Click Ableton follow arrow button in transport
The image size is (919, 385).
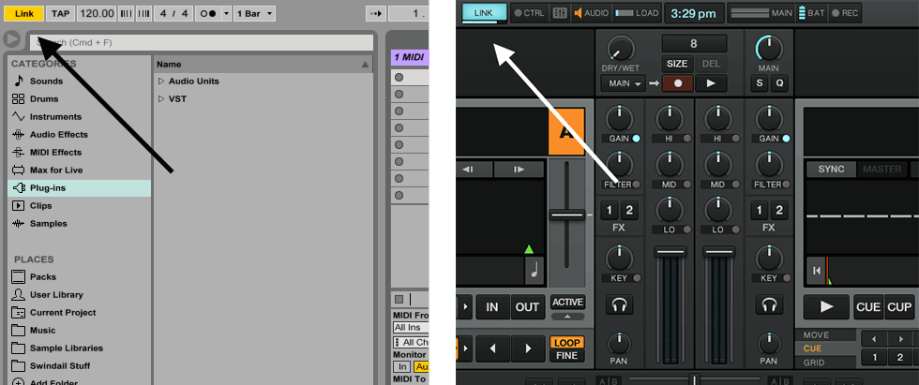(374, 13)
